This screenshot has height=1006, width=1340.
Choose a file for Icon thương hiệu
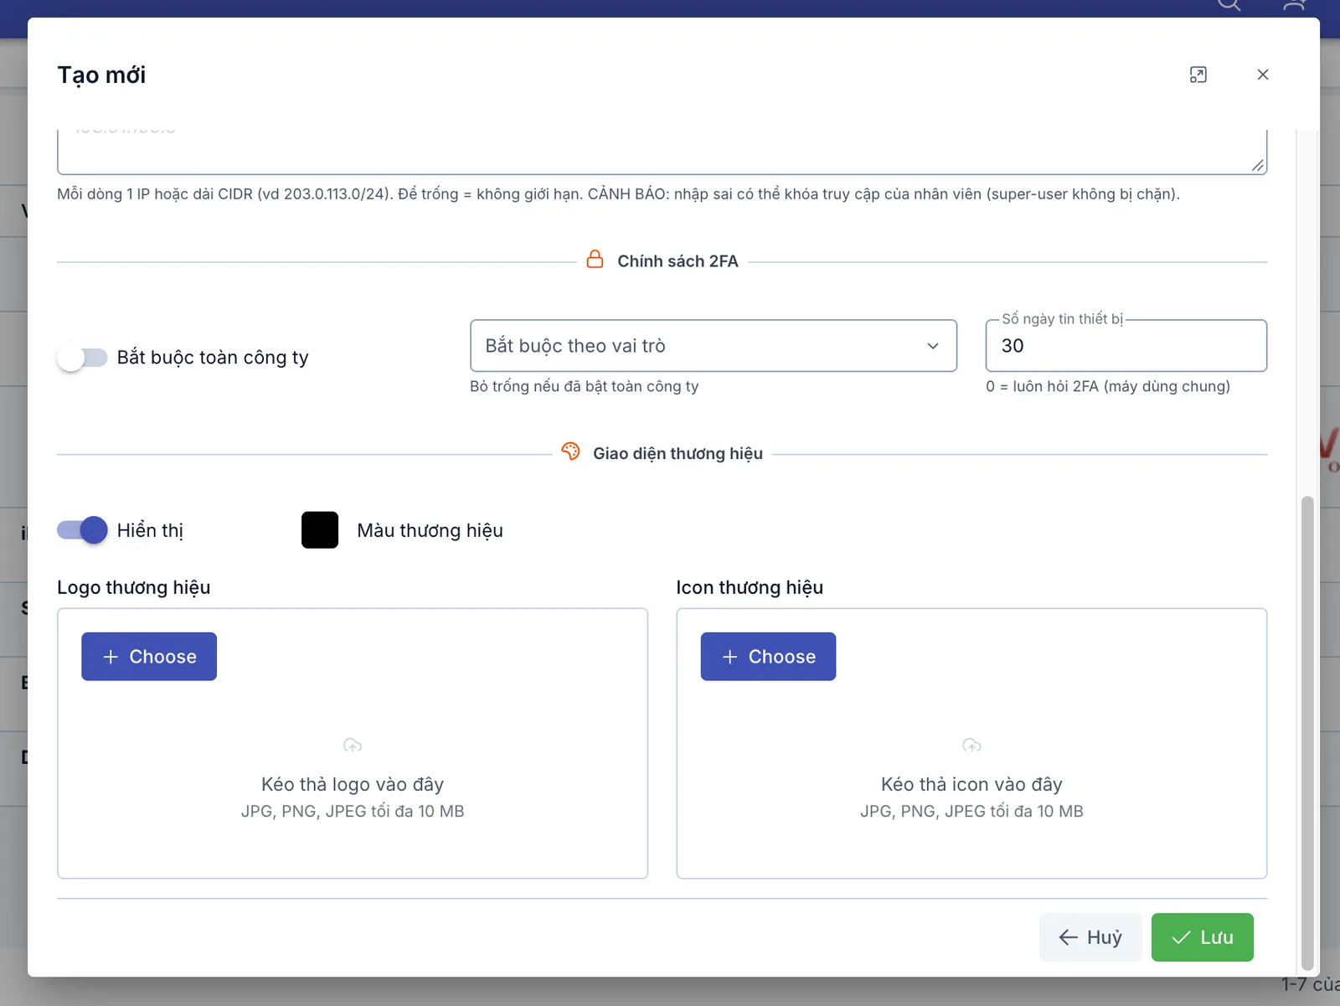coord(768,657)
